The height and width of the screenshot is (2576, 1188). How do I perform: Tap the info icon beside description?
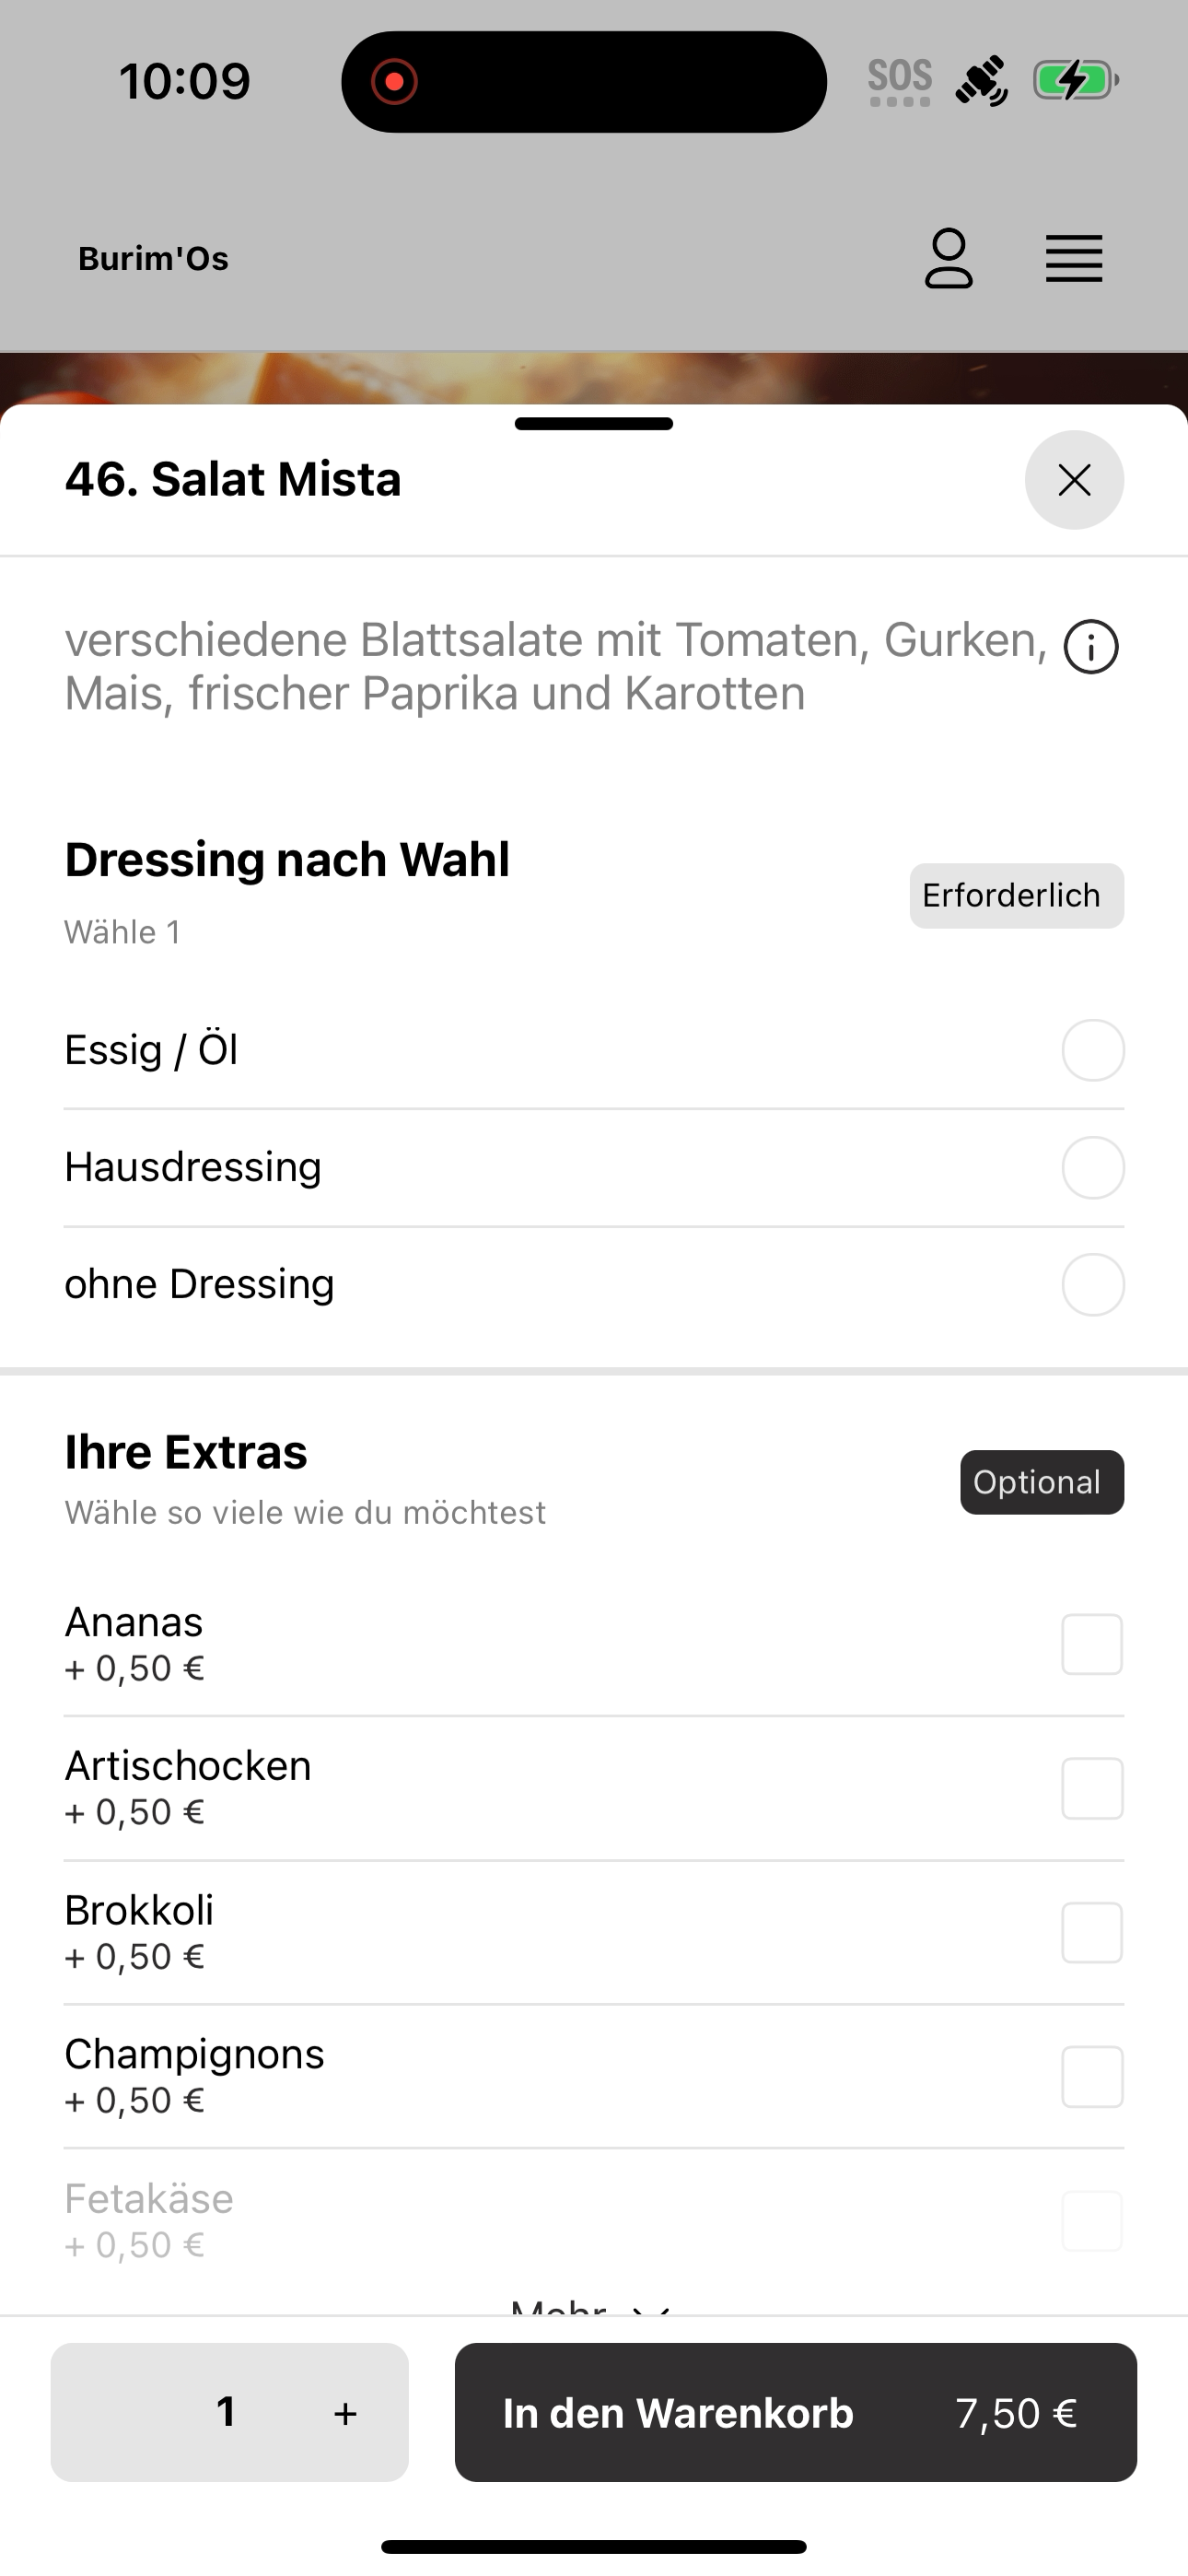click(x=1091, y=647)
